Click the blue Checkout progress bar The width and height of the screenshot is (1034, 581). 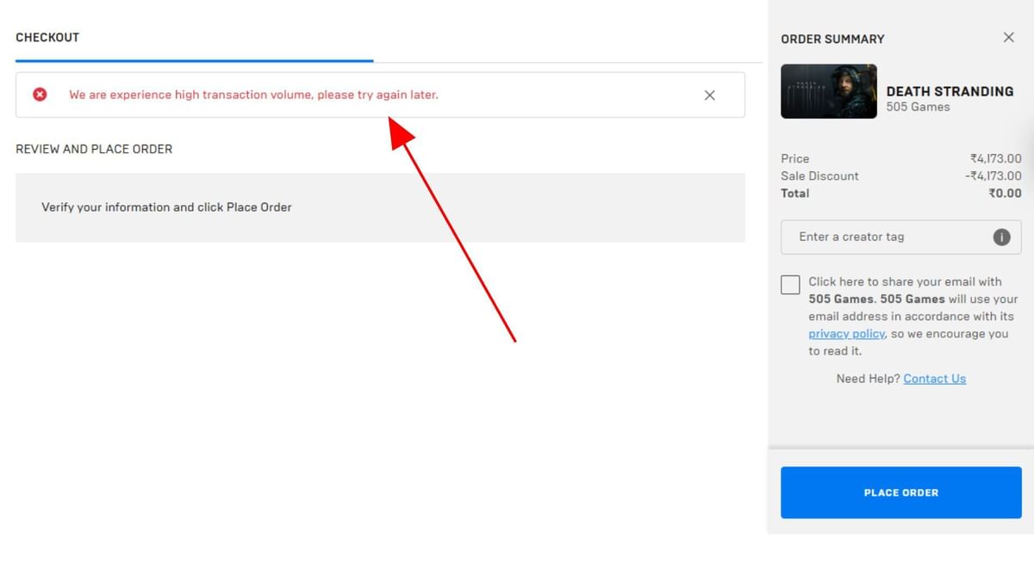(x=194, y=60)
